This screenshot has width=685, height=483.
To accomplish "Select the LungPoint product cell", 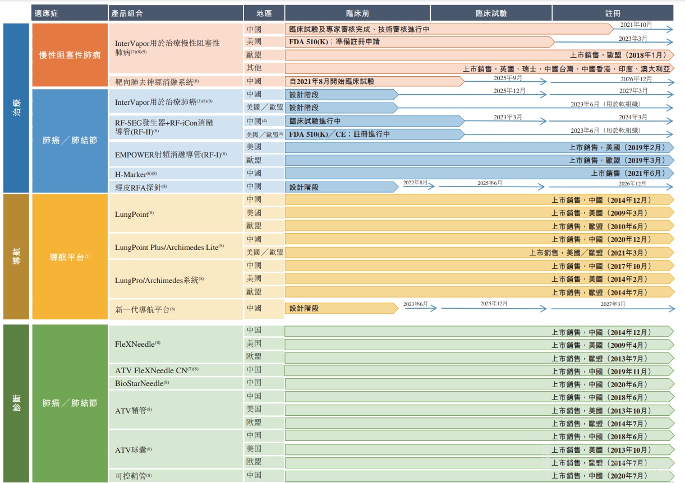I will pos(176,213).
